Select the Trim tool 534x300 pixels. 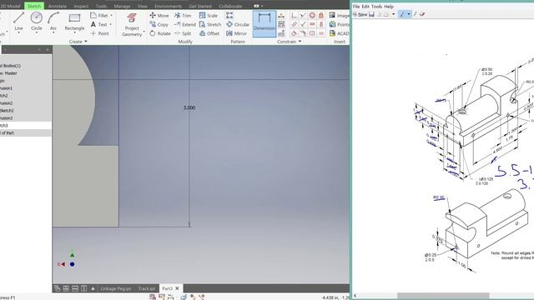[x=183, y=16]
